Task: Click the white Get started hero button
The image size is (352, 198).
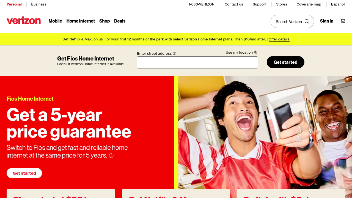Action: click(x=24, y=173)
